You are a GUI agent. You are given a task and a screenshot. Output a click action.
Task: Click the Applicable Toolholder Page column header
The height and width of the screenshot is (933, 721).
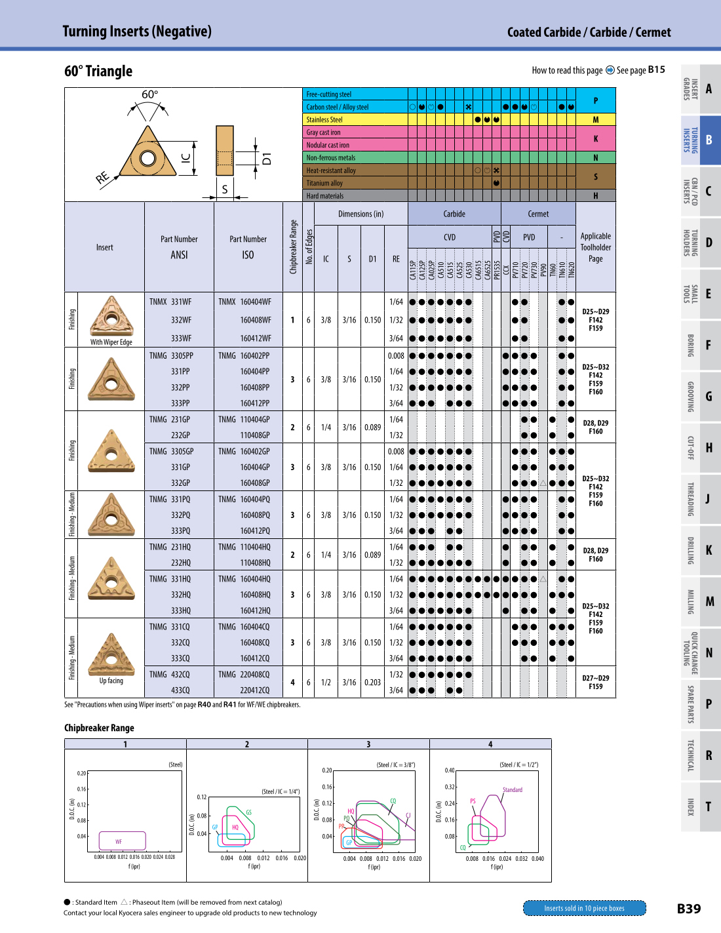click(596, 247)
